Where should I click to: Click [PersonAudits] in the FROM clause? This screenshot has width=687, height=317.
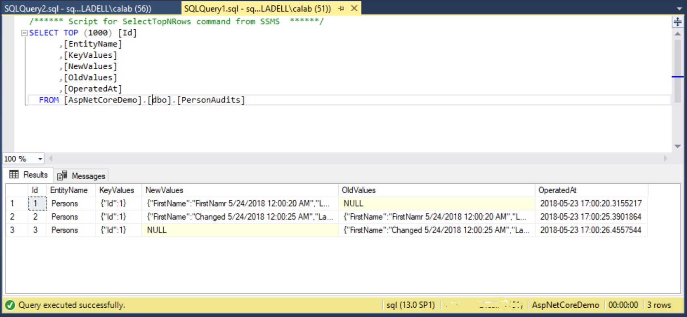(211, 100)
